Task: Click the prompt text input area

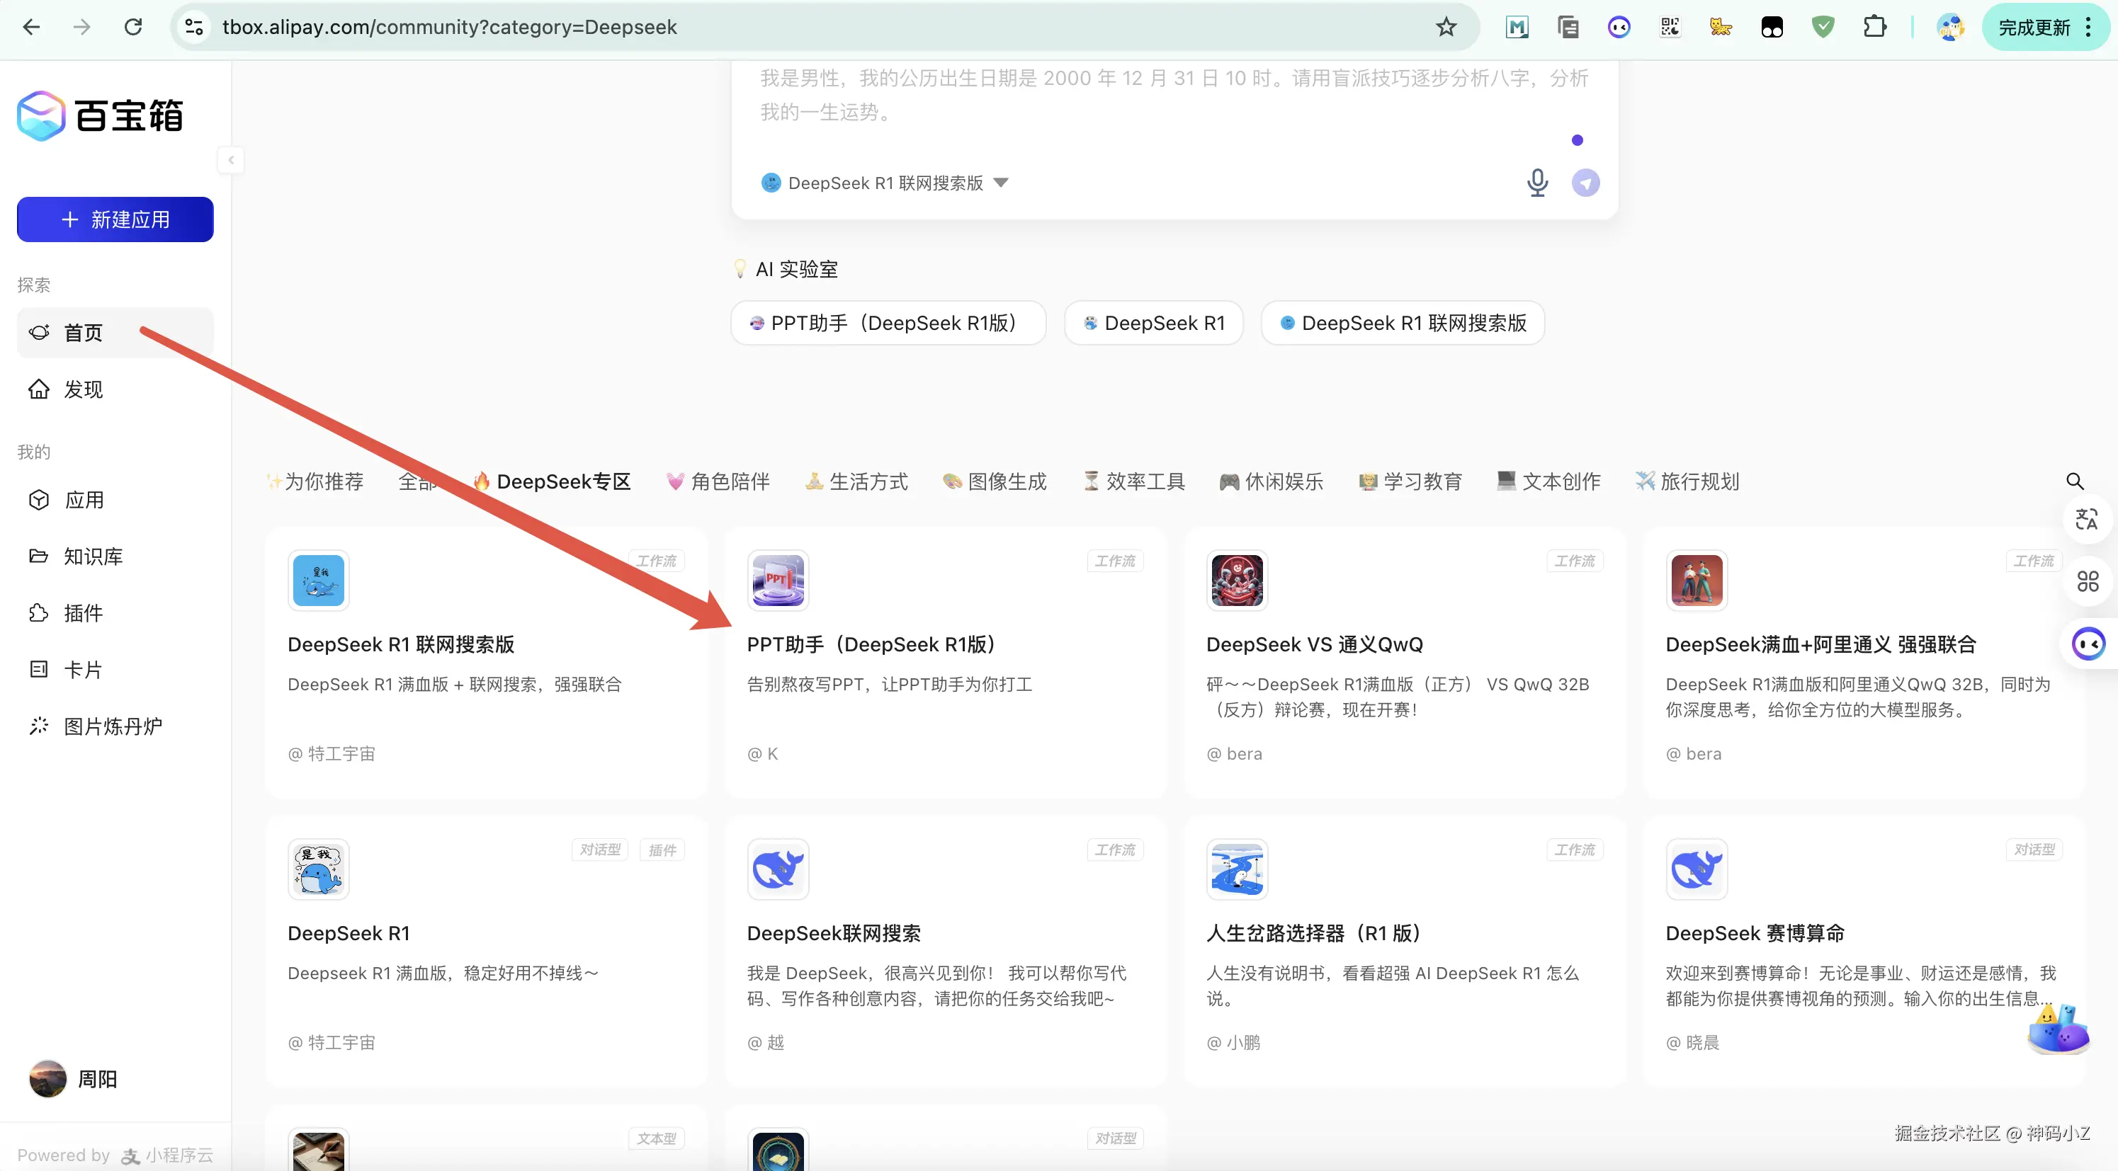Action: coord(1173,96)
